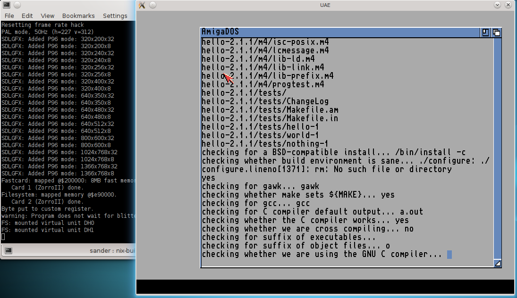Click 'FS: mounted virtual unit DH0' line
The height and width of the screenshot is (298, 517).
click(x=48, y=223)
